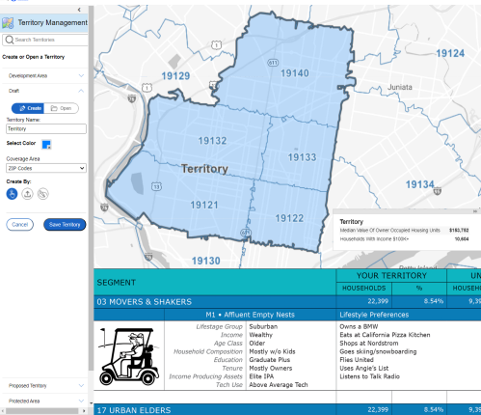The width and height of the screenshot is (481, 415).
Task: Click ZIP code 19132 on map
Action: [x=212, y=141]
